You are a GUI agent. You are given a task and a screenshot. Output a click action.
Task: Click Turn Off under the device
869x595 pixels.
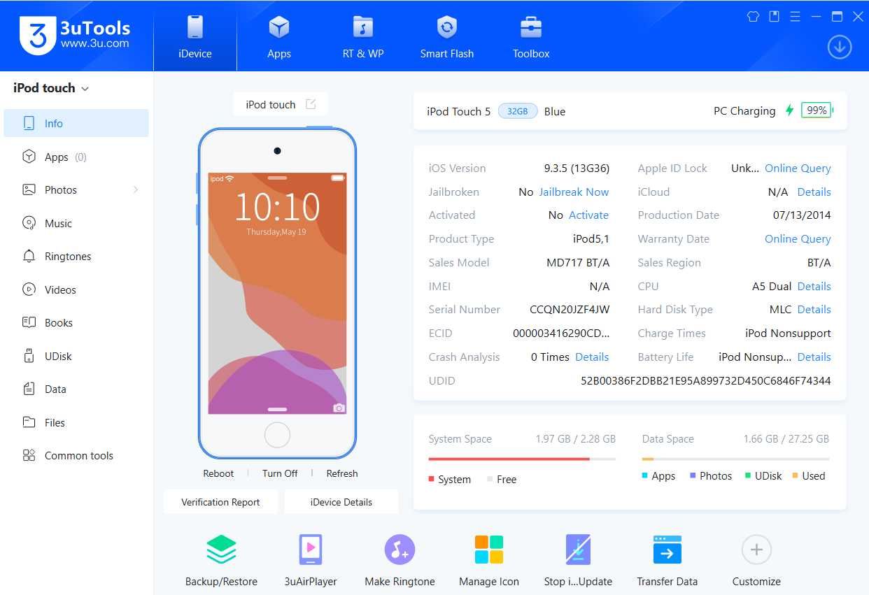click(x=280, y=473)
